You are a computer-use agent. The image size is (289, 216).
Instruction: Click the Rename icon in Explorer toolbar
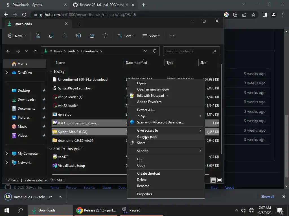coord(78,36)
